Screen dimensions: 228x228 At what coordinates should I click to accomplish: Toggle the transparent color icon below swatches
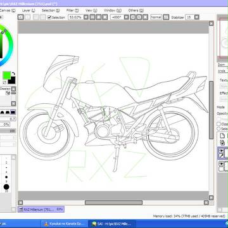[x=4, y=82]
